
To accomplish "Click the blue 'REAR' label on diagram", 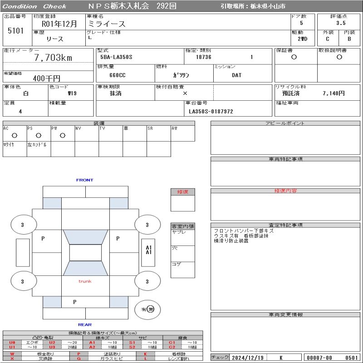I will tap(85, 324).
